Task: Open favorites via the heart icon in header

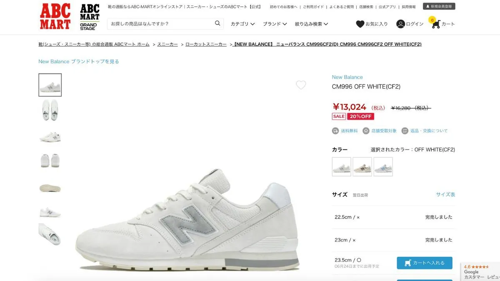Action: point(360,24)
